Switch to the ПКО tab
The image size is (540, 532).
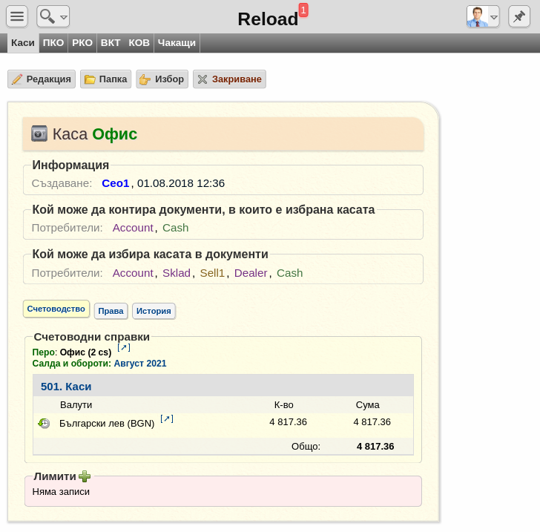(53, 43)
